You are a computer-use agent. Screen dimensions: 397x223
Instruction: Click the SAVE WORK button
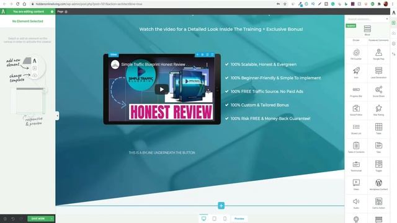pyautogui.click(x=38, y=219)
